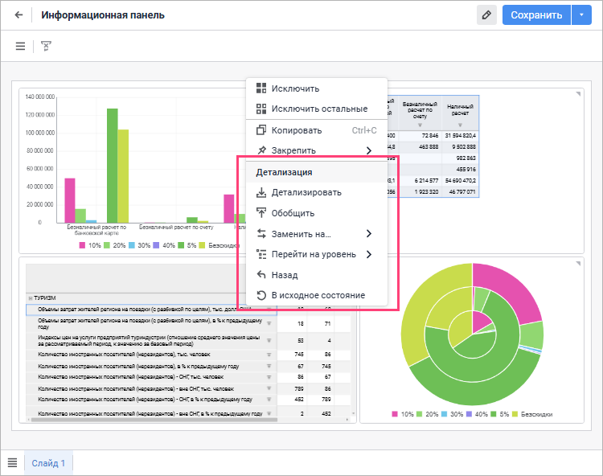Click the back arrow icon
Image resolution: width=603 pixels, height=476 pixels.
[x=19, y=14]
